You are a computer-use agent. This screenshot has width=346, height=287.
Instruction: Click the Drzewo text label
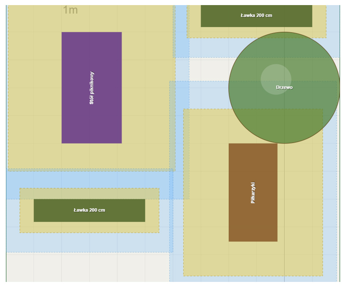point(284,87)
